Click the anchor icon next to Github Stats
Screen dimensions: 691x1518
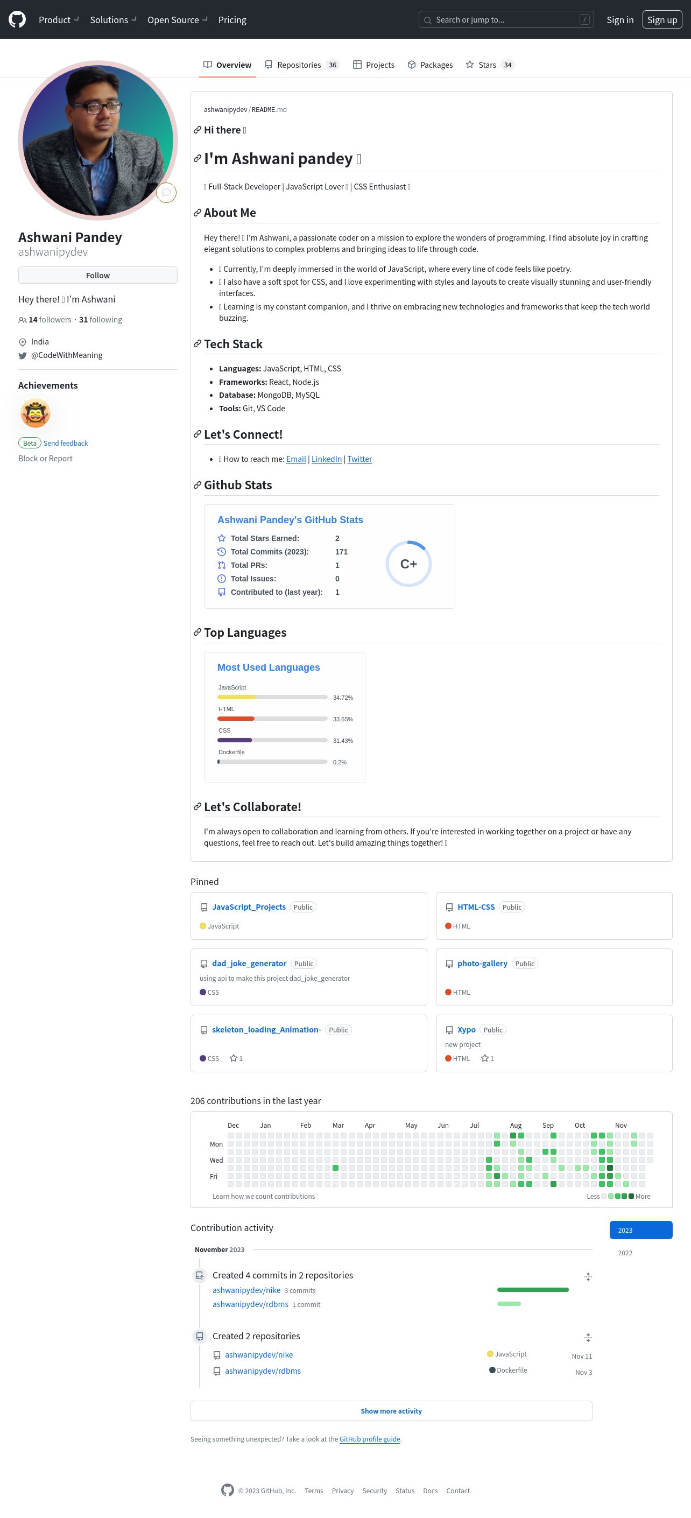pyautogui.click(x=198, y=485)
